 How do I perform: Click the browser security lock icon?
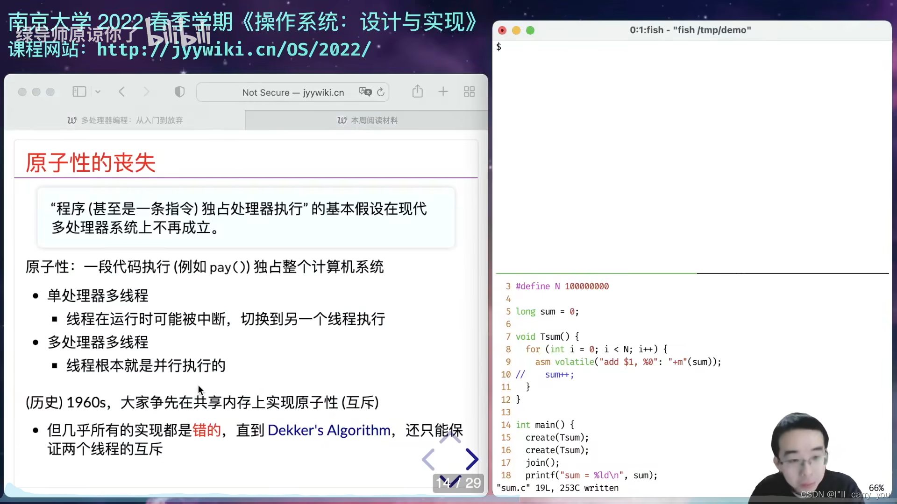(x=180, y=91)
